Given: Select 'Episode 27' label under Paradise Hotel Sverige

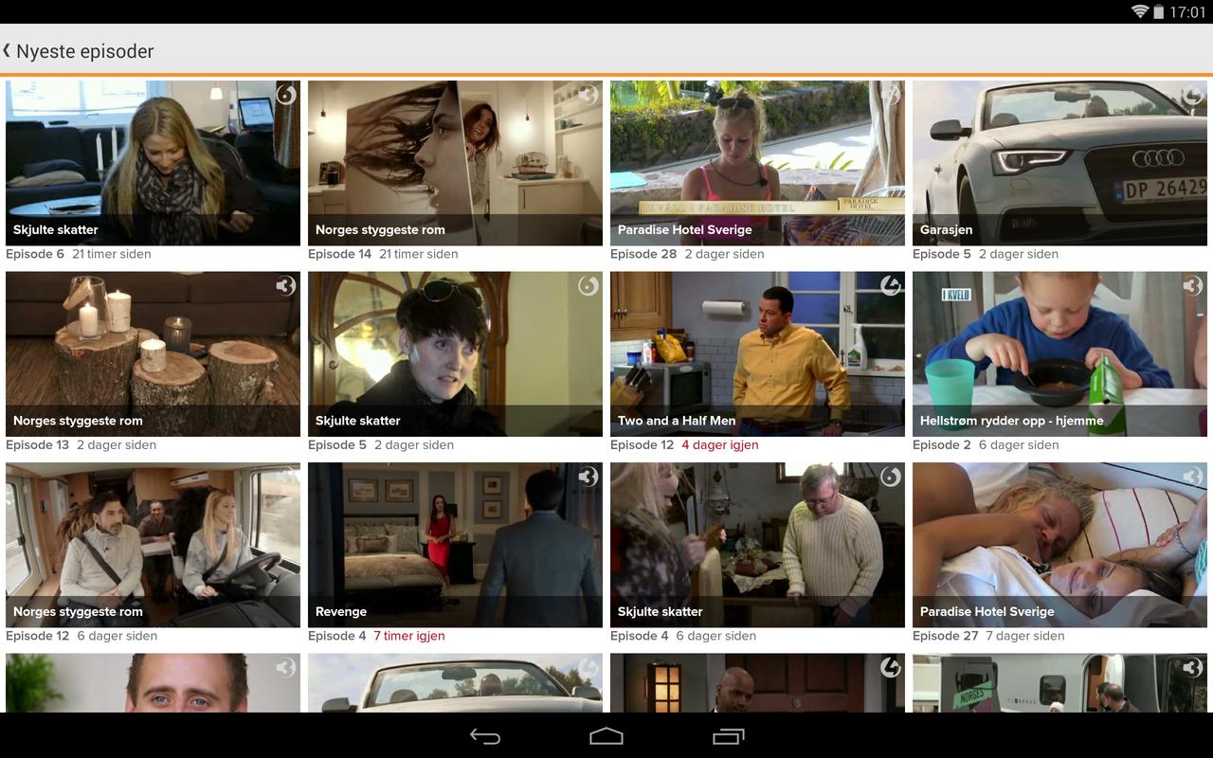Looking at the screenshot, I should point(946,636).
